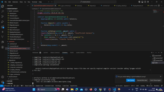The height and width of the screenshot is (92, 164).
Task: Open editor more actions ellipsis
Action: point(162,6)
